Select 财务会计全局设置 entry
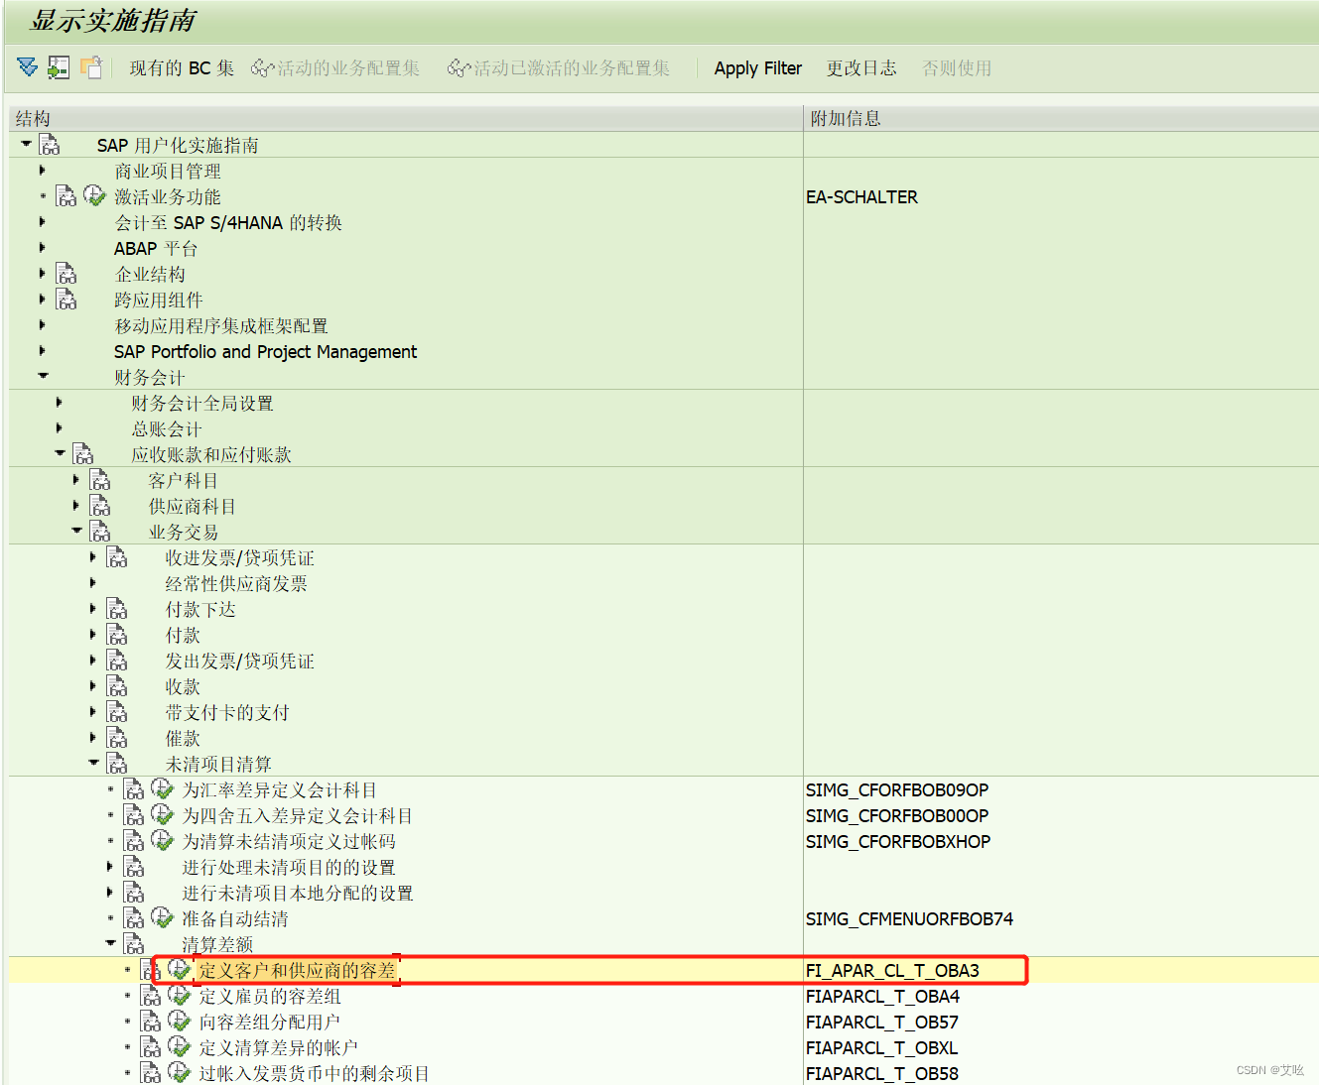This screenshot has width=1319, height=1085. pyautogui.click(x=201, y=403)
